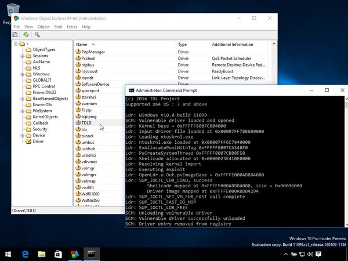Image resolution: width=348 pixels, height=261 pixels.
Task: Select the rdyboost driver icon
Action: (x=78, y=71)
